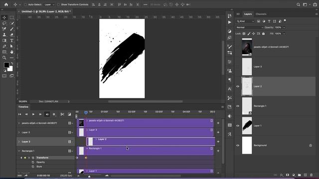The width and height of the screenshot is (319, 179).
Task: Create new adjustment layer icon
Action: click(294, 175)
